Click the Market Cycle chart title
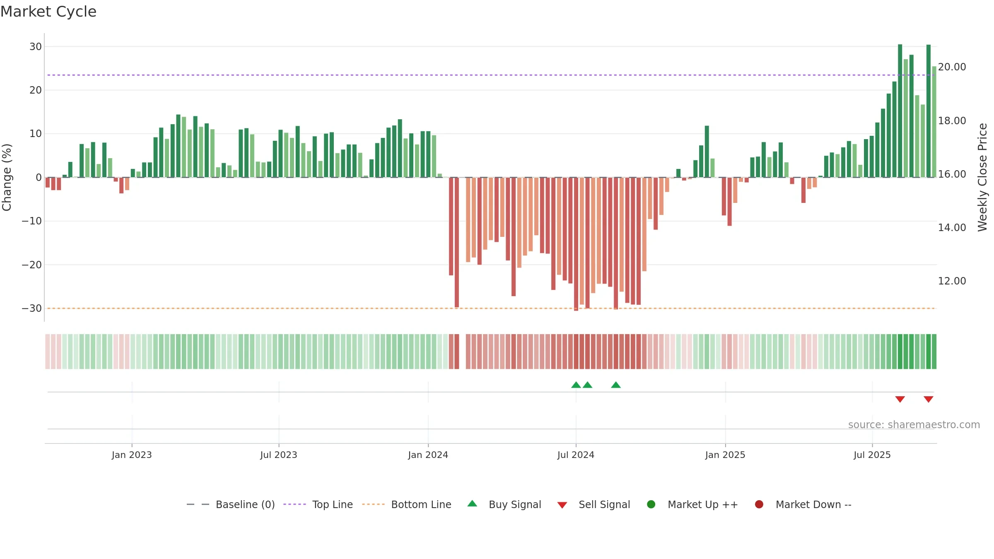 coord(48,12)
